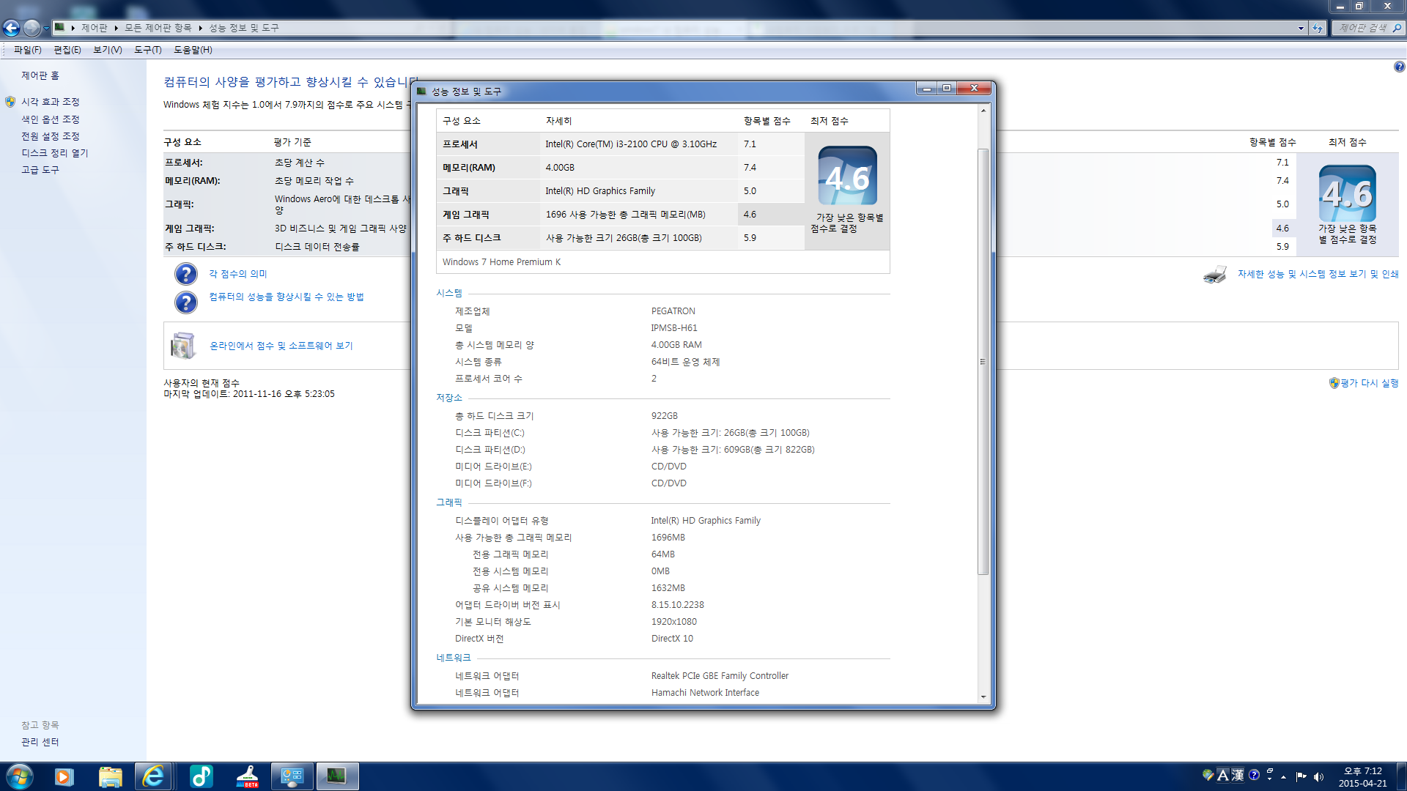This screenshot has width=1407, height=791.
Task: Open Windows Explorer folder icon on taskbar
Action: tap(110, 776)
